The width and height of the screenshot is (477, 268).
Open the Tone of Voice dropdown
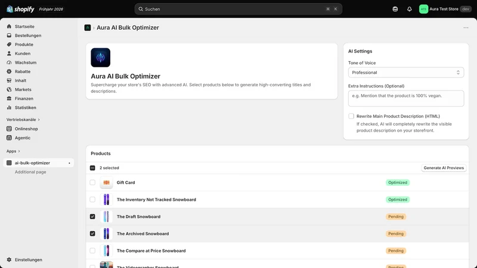click(406, 72)
